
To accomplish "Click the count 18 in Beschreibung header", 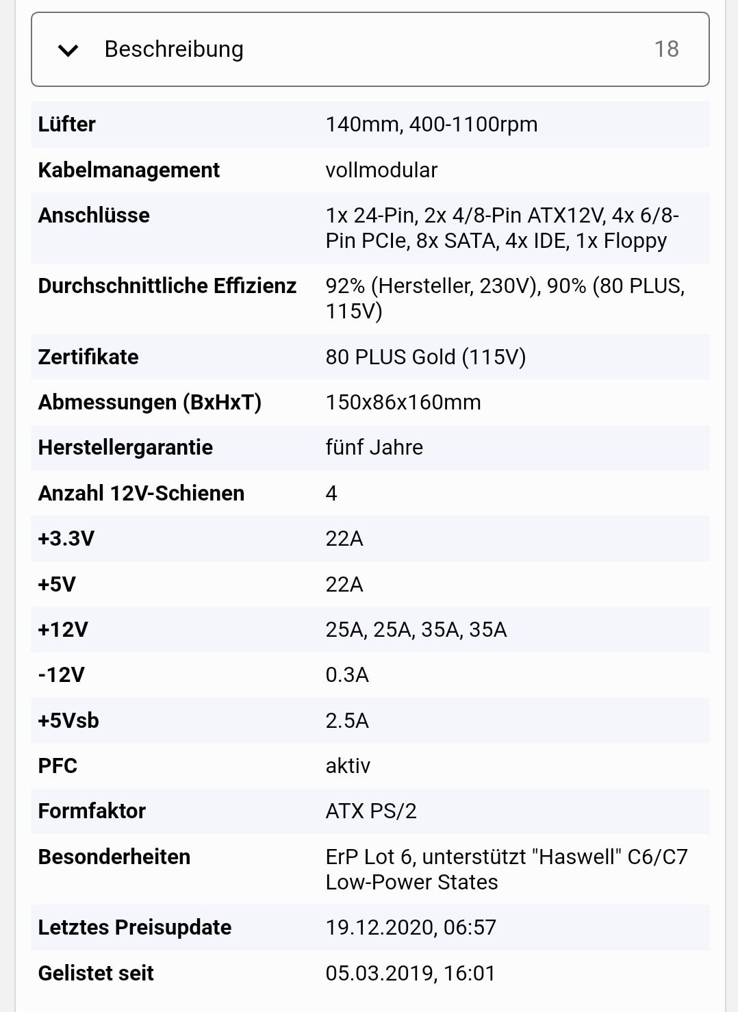I will 666,49.
